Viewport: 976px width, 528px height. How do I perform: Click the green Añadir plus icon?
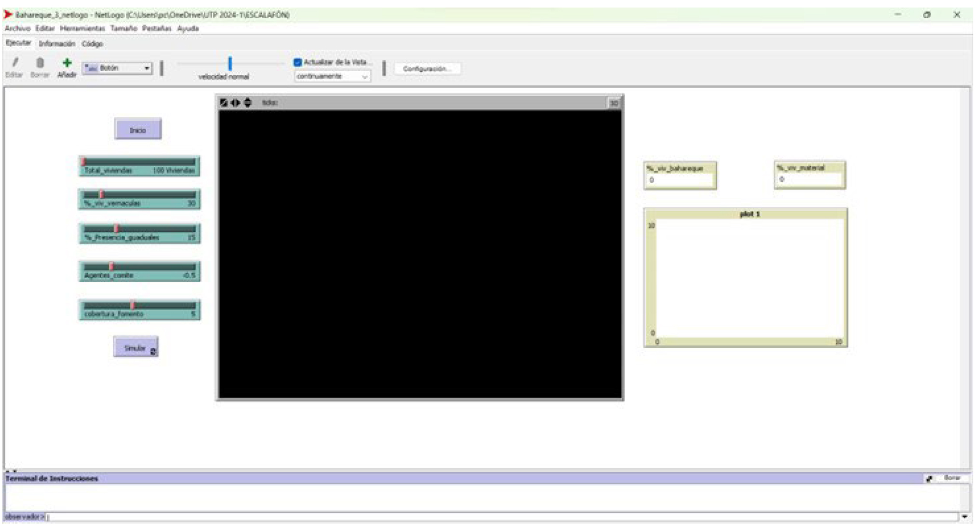coord(67,63)
